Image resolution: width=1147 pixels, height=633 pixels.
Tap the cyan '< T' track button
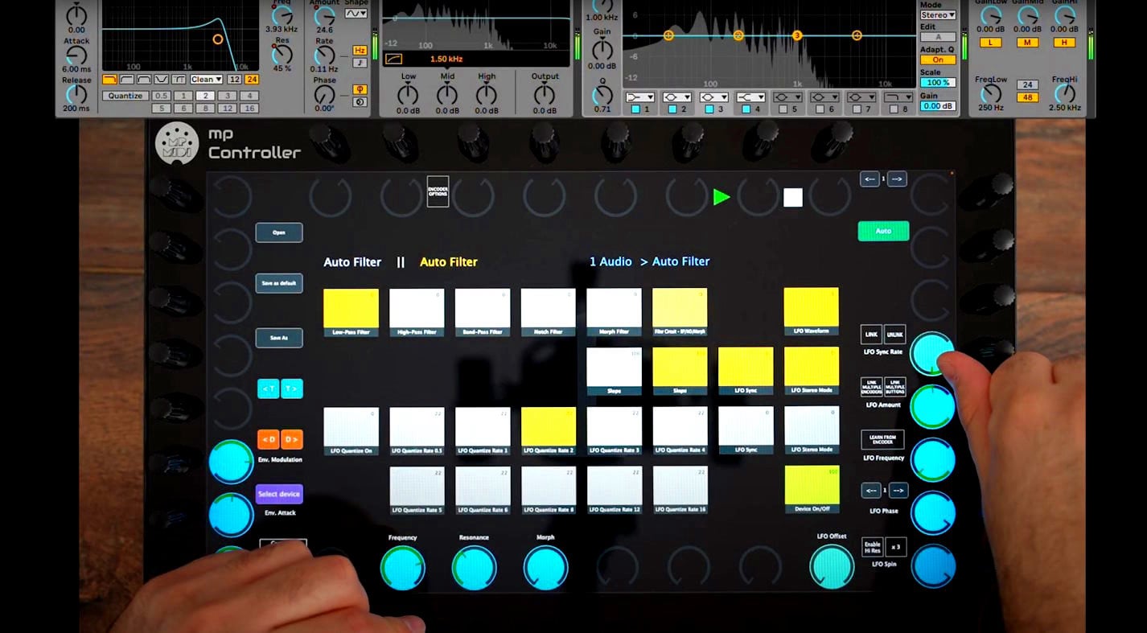tap(268, 388)
